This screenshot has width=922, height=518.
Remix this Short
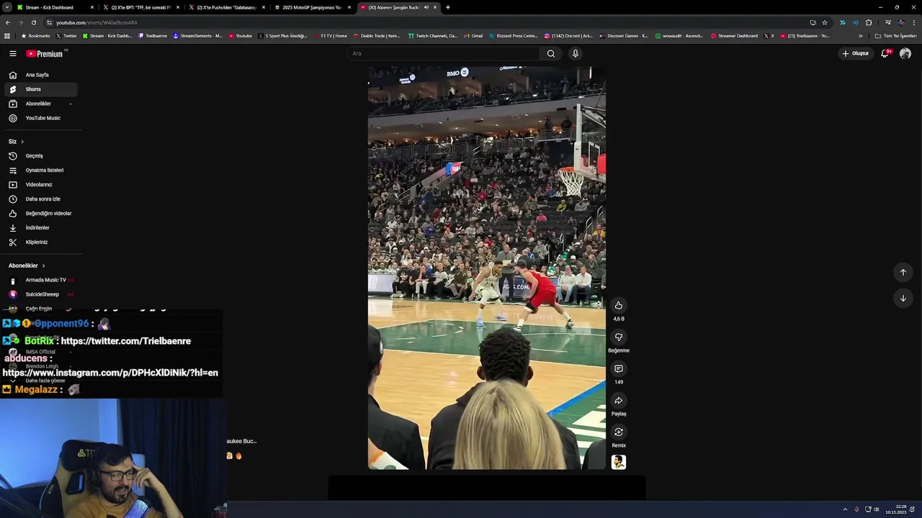(618, 432)
